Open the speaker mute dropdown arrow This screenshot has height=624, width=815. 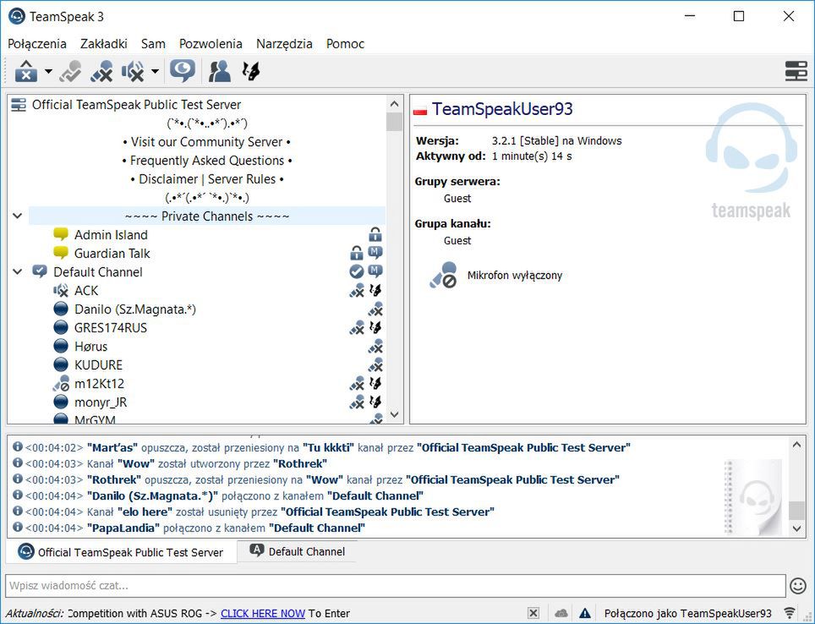coord(155,71)
